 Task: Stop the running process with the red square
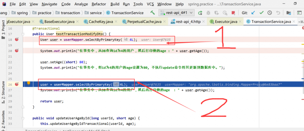(233, 13)
